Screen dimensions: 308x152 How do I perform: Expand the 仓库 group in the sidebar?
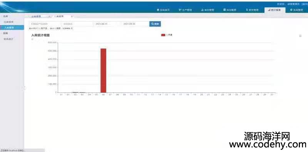pyautogui.click(x=6, y=16)
